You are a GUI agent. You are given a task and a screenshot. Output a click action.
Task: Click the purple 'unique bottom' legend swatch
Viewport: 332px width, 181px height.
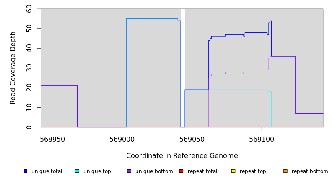pos(129,171)
